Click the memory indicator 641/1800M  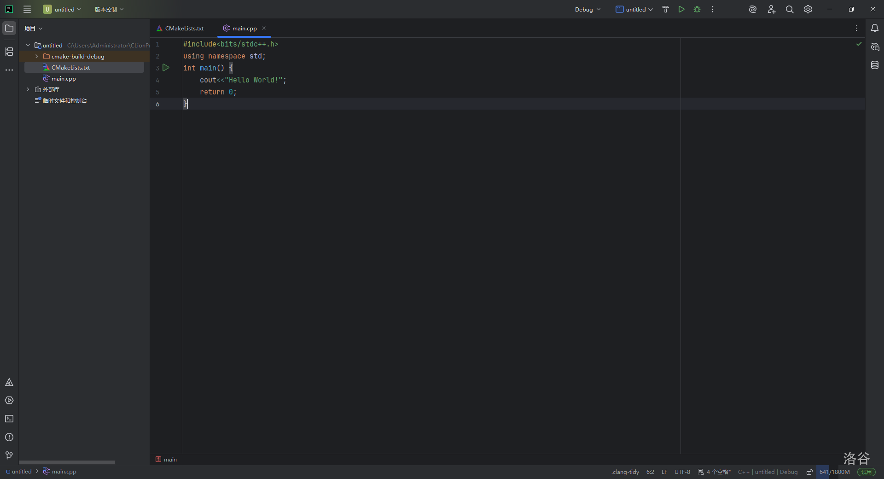834,472
